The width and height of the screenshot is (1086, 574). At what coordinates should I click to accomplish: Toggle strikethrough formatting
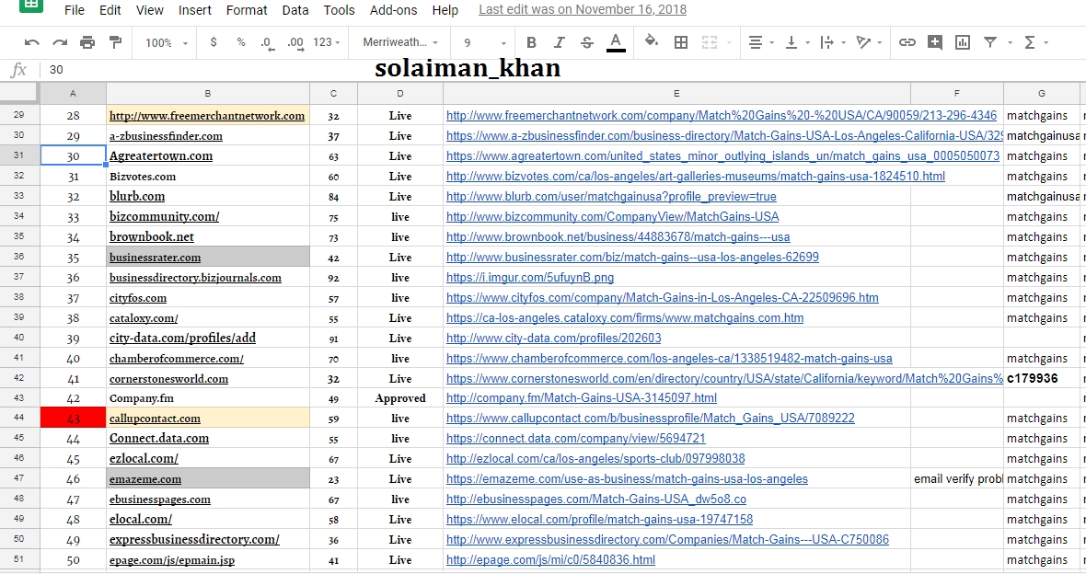pyautogui.click(x=587, y=42)
